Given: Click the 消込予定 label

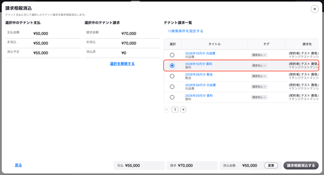Looking at the screenshot, I should (x=13, y=52).
